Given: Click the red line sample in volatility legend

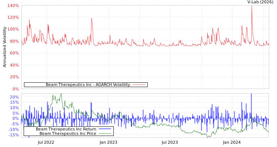Looking at the screenshot, I should point(138,85).
